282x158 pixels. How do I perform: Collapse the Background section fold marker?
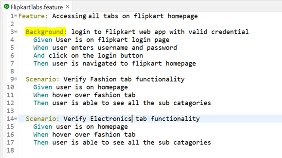tap(16, 32)
